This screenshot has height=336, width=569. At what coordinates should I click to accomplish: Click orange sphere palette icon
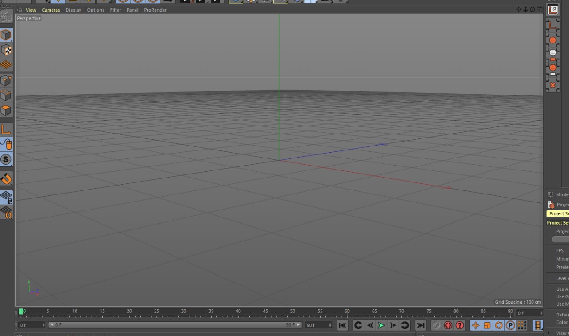[x=553, y=40]
